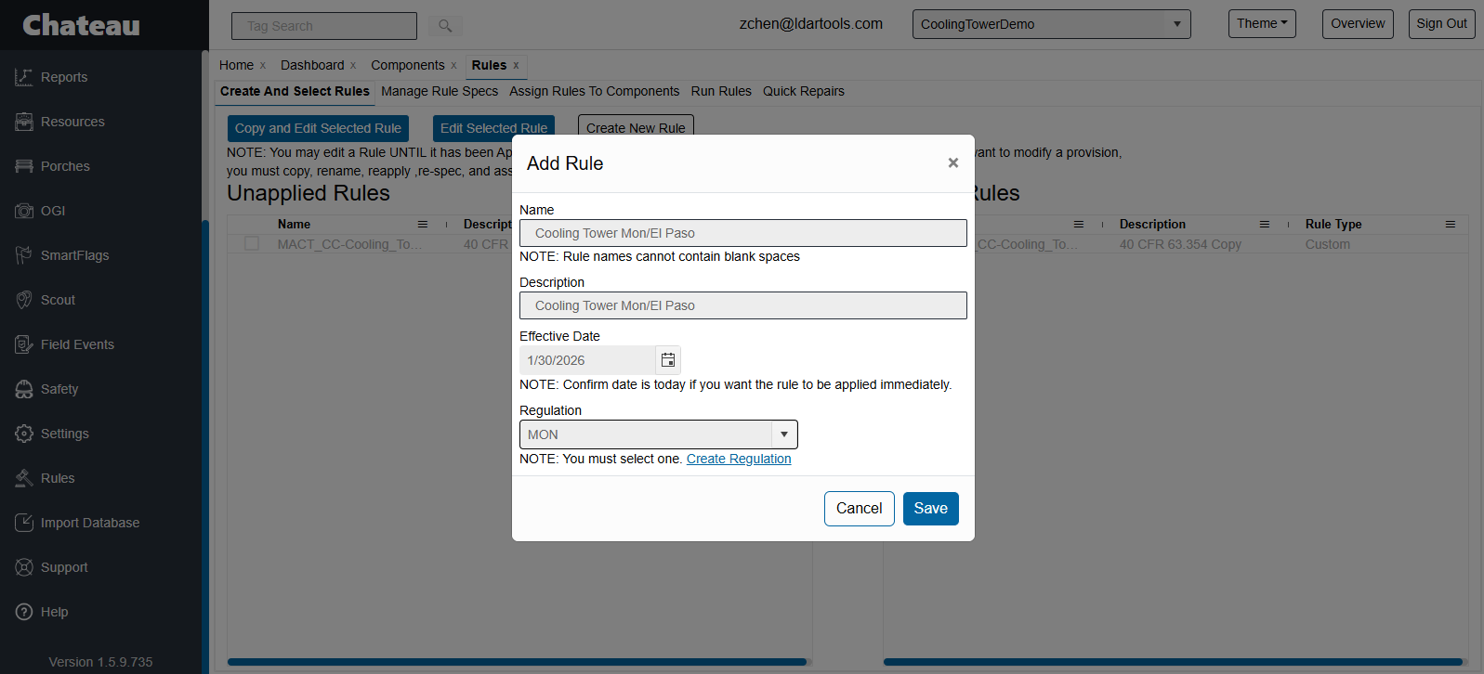Select the SmartFlags icon in sidebar
1484x674 pixels.
point(24,255)
